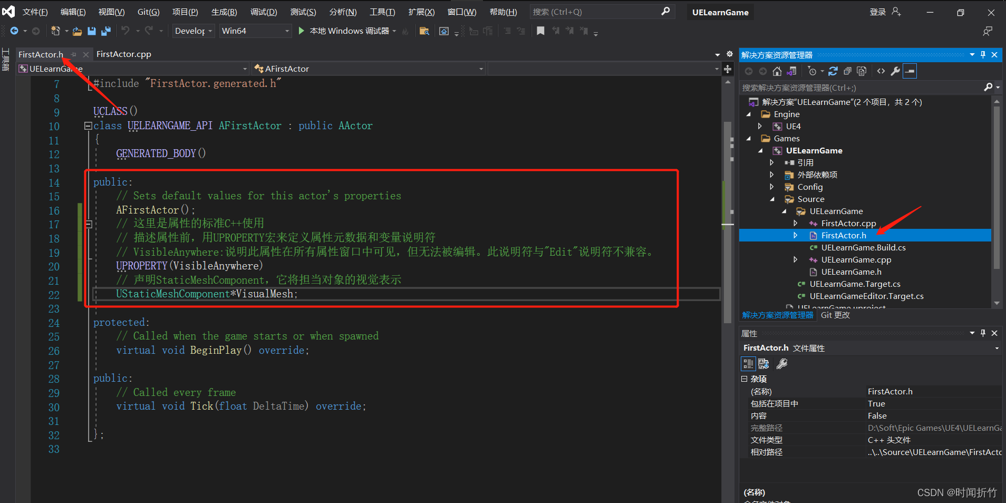This screenshot has height=503, width=1006.
Task: Select UELearnGame.h in Solution Explorer
Action: pos(851,272)
